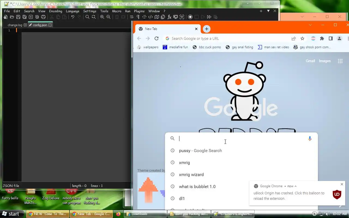Open the Plugins menu
This screenshot has height=218, width=349.
click(x=139, y=11)
